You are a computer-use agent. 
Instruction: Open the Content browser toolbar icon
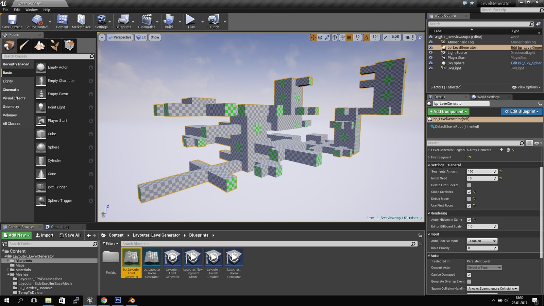coord(62,21)
